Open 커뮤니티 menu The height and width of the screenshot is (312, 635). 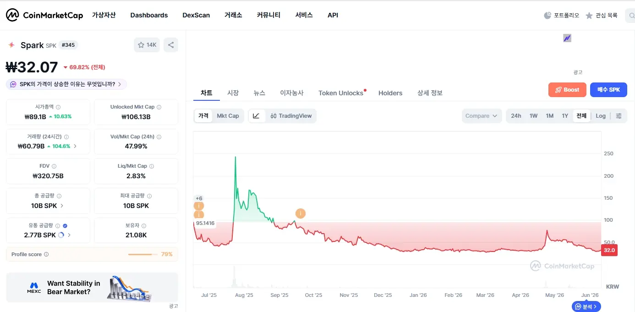[268, 15]
